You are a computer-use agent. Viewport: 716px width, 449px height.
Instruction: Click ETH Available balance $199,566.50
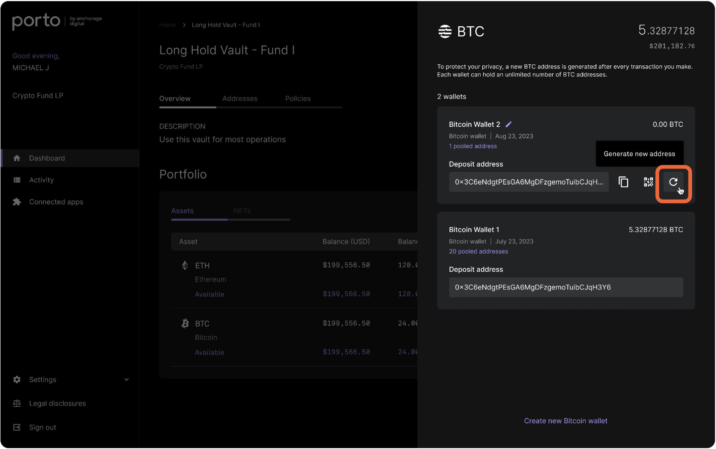point(346,294)
